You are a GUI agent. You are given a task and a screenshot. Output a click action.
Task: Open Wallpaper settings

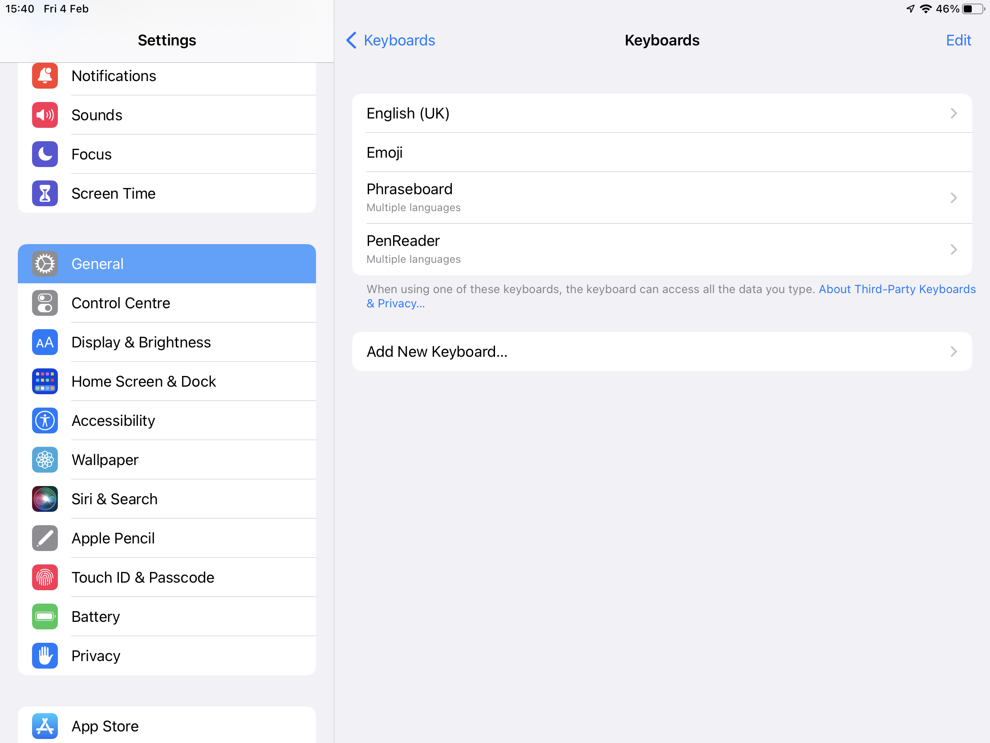pyautogui.click(x=167, y=460)
